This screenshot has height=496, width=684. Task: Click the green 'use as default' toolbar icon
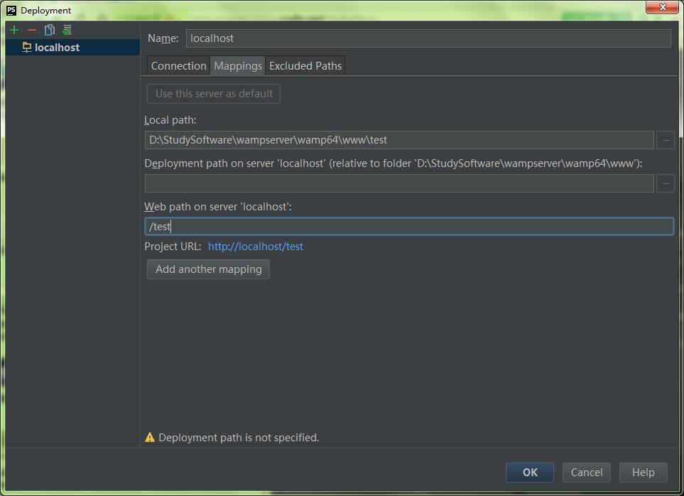coord(67,30)
